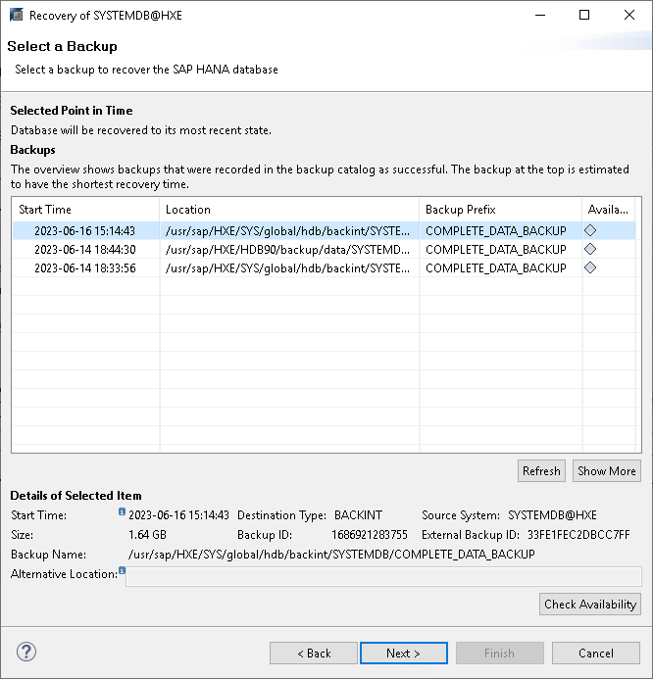653x679 pixels.
Task: Click the info icon beside Start Time details
Action: click(122, 511)
